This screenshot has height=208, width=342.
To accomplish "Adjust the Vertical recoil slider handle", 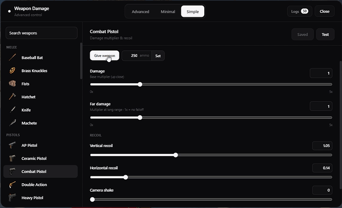I will point(175,155).
